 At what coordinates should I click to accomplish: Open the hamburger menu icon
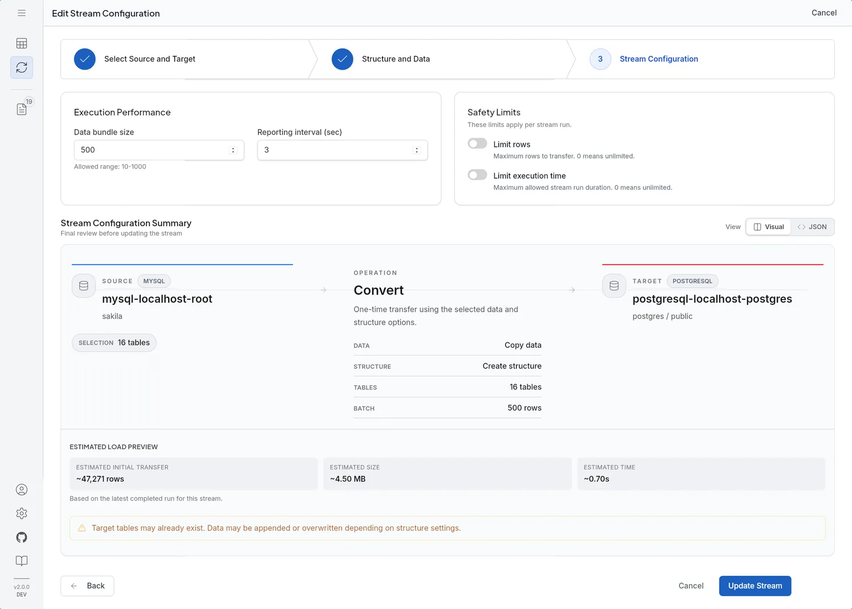tap(22, 13)
